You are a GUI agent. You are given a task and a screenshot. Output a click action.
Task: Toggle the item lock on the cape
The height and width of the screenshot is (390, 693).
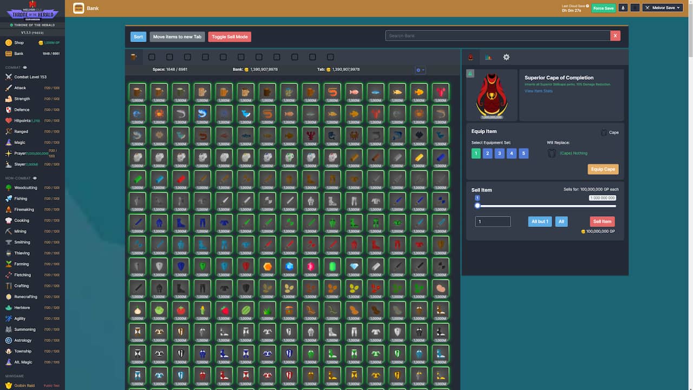(x=470, y=74)
